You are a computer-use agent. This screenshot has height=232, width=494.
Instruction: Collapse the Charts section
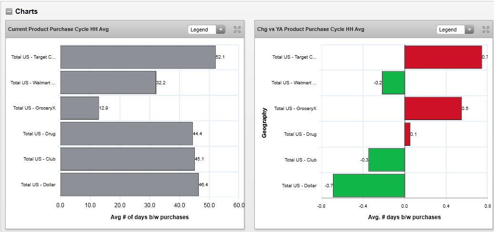pyautogui.click(x=9, y=11)
